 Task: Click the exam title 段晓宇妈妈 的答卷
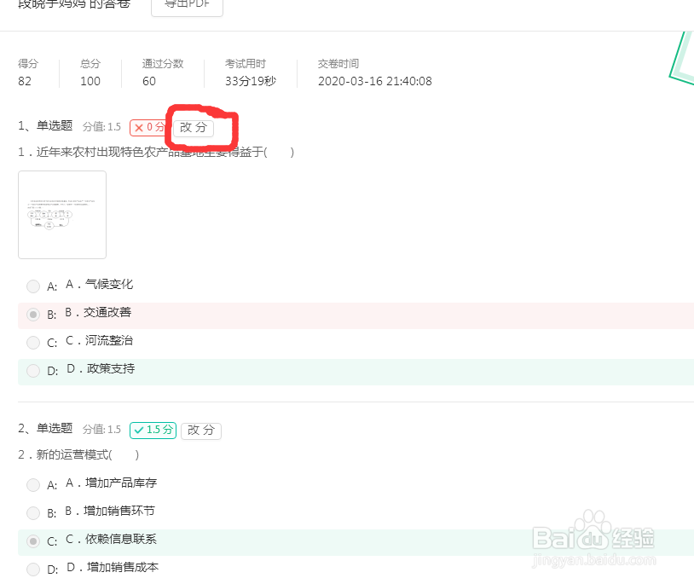click(72, 3)
